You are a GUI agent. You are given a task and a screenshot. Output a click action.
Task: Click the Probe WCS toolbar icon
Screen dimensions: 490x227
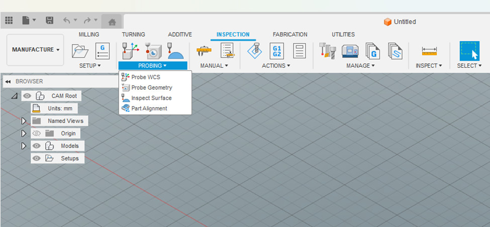131,51
